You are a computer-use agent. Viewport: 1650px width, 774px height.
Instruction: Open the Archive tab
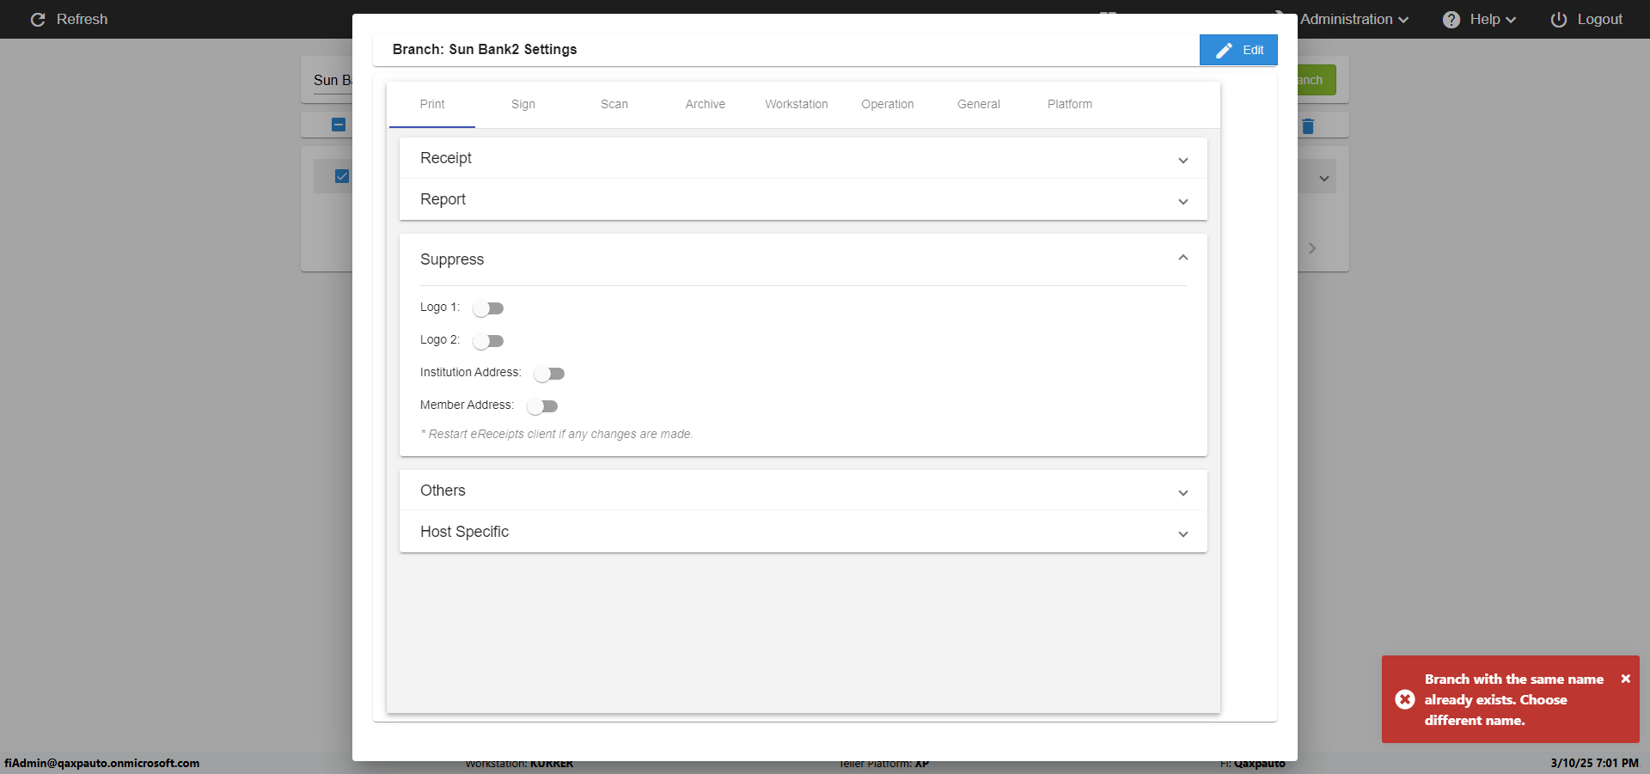(x=705, y=104)
